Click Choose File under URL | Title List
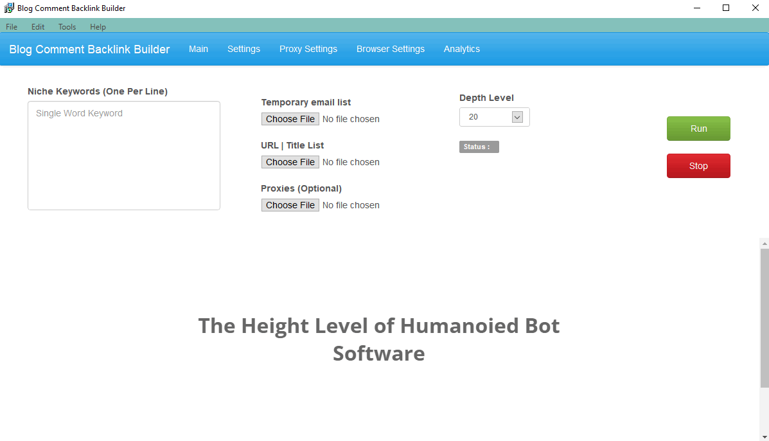The height and width of the screenshot is (441, 769). 290,161
